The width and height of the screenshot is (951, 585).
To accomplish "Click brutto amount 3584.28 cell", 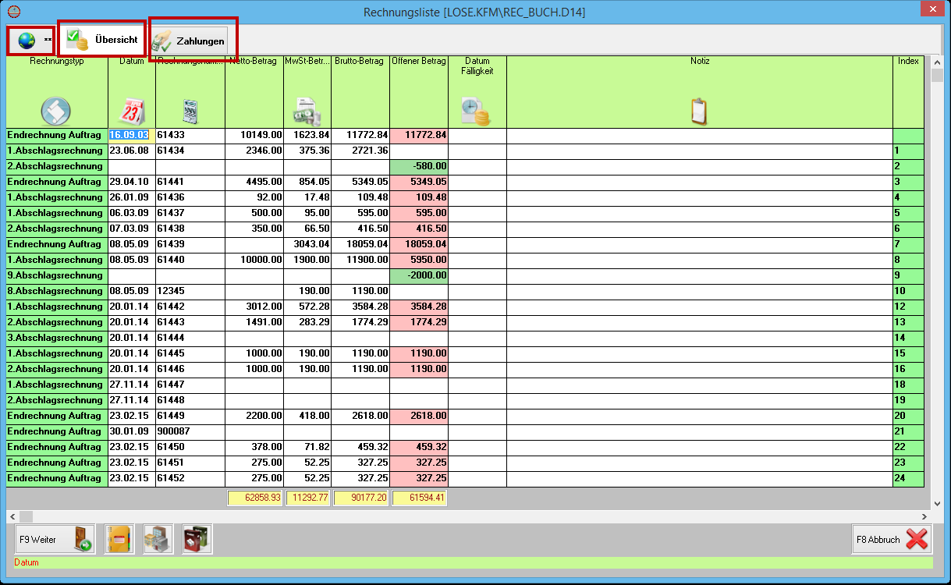I will click(x=360, y=307).
